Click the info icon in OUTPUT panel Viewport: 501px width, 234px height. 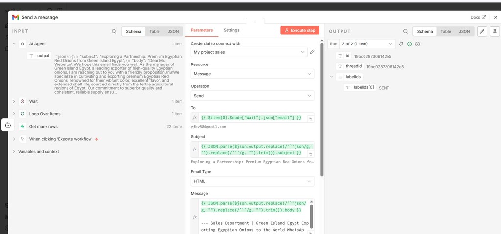417,44
